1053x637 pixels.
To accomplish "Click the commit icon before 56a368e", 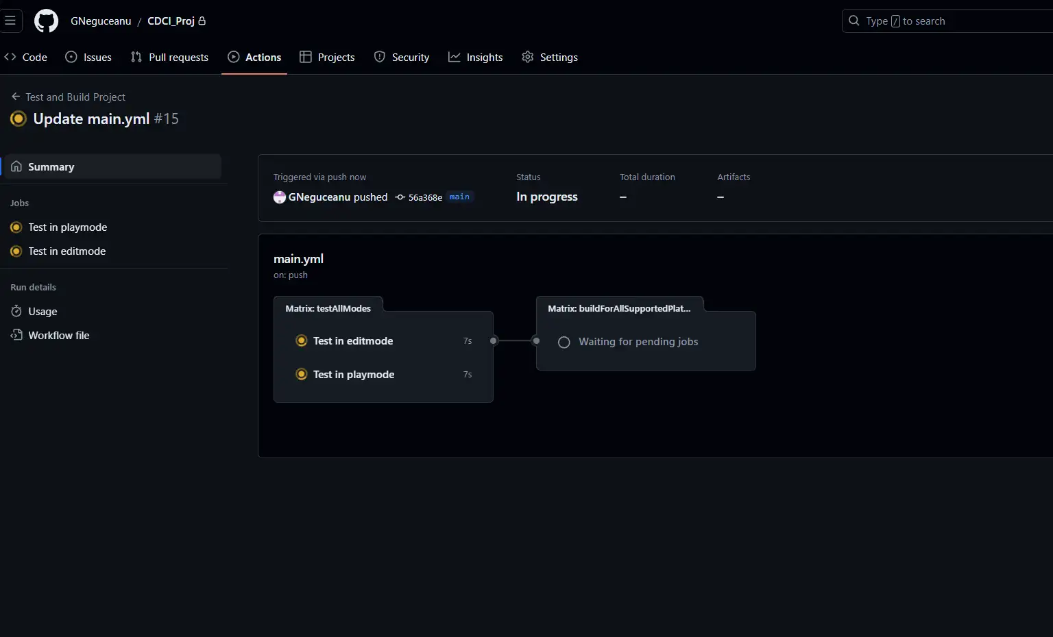I will (x=400, y=197).
